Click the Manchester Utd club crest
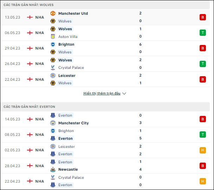214x190 pixels. point(53,13)
